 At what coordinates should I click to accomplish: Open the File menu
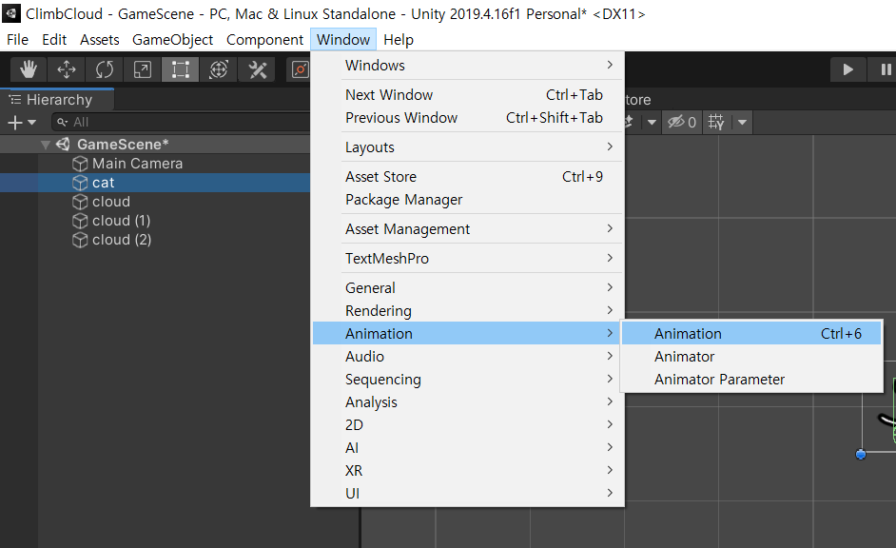click(18, 39)
